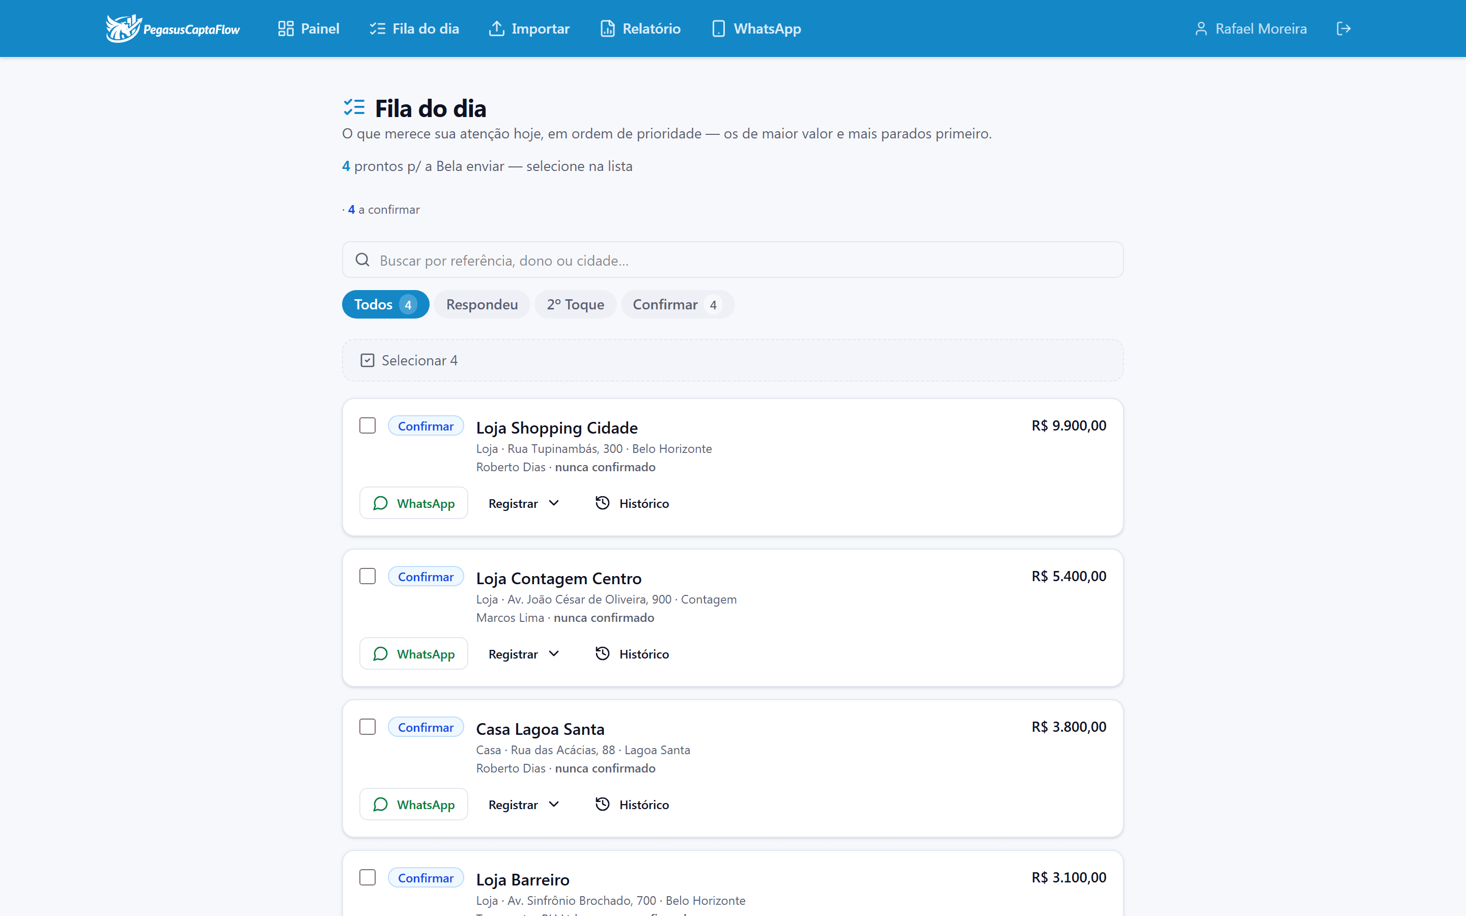The width and height of the screenshot is (1466, 916).
Task: Select the Confirmar filter tab
Action: click(678, 304)
